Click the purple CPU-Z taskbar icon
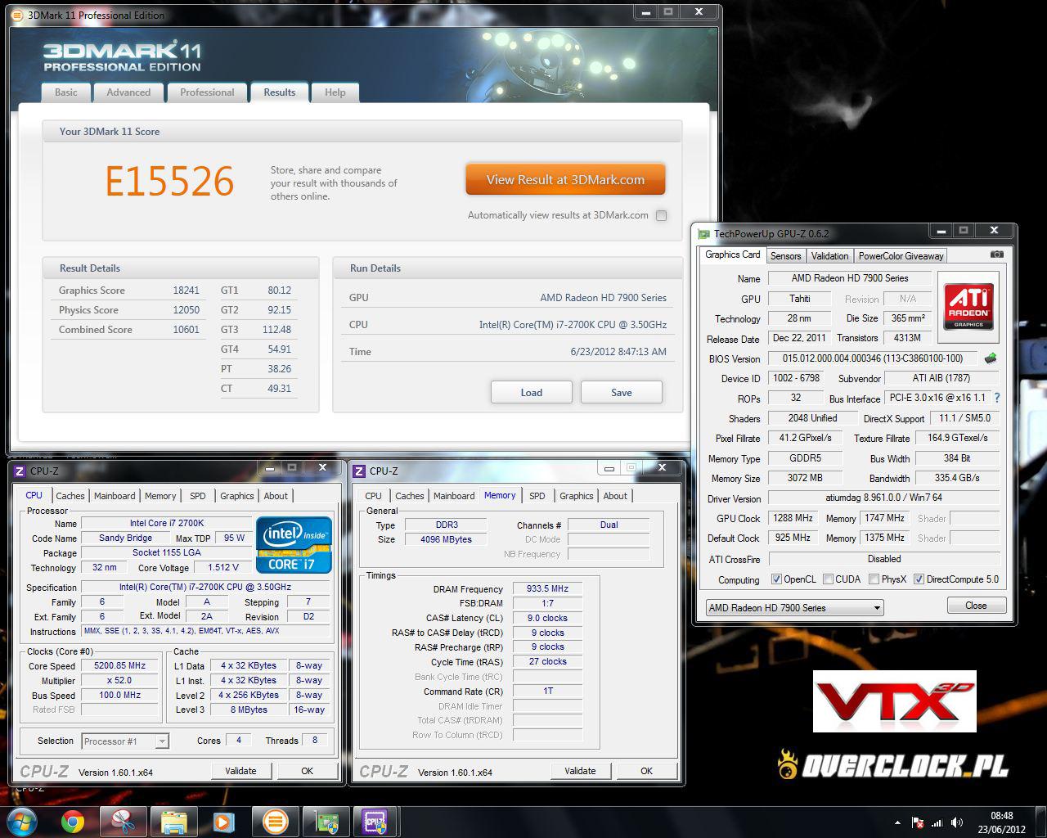The height and width of the screenshot is (838, 1047). (375, 822)
